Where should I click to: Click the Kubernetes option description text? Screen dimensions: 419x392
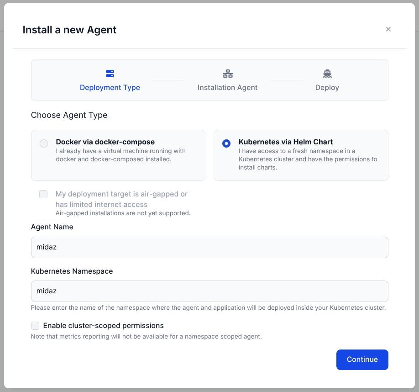pyautogui.click(x=308, y=159)
